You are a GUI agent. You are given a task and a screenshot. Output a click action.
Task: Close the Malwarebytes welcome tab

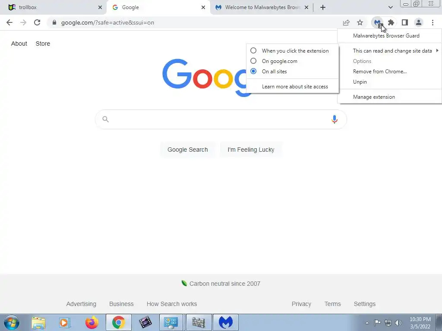[x=306, y=7]
